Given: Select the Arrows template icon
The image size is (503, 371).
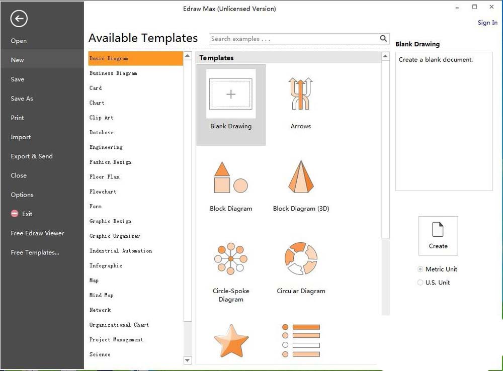Looking at the screenshot, I should coord(300,94).
